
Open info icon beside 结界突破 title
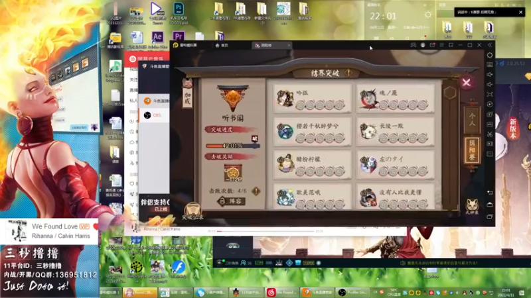point(348,73)
